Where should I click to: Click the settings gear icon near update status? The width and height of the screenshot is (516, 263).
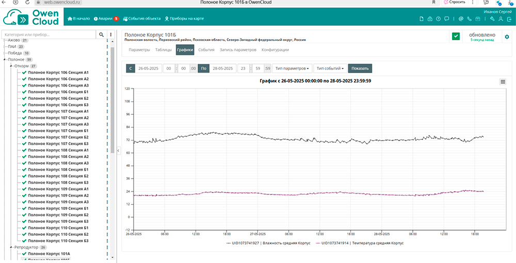[506, 37]
